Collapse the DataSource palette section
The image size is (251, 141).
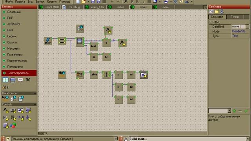click(35, 93)
